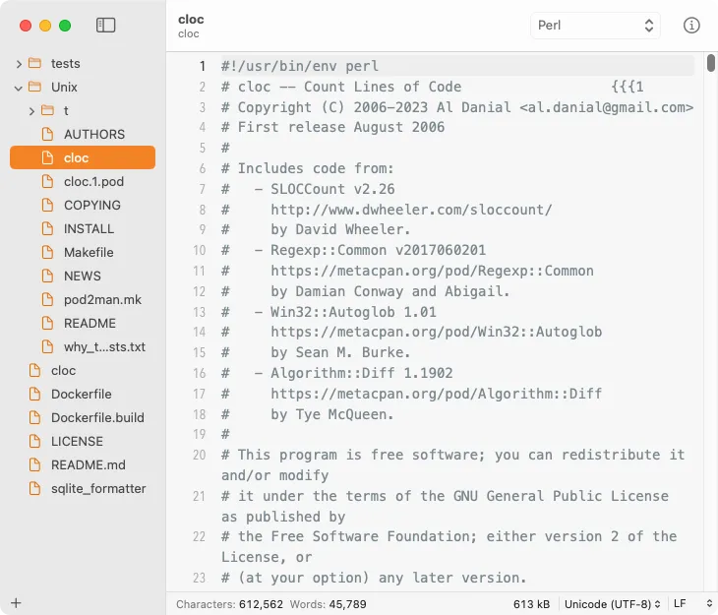
Task: Open the COPYING file
Action: (83, 205)
